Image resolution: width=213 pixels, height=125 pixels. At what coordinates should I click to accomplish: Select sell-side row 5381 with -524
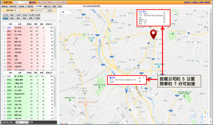(28, 76)
